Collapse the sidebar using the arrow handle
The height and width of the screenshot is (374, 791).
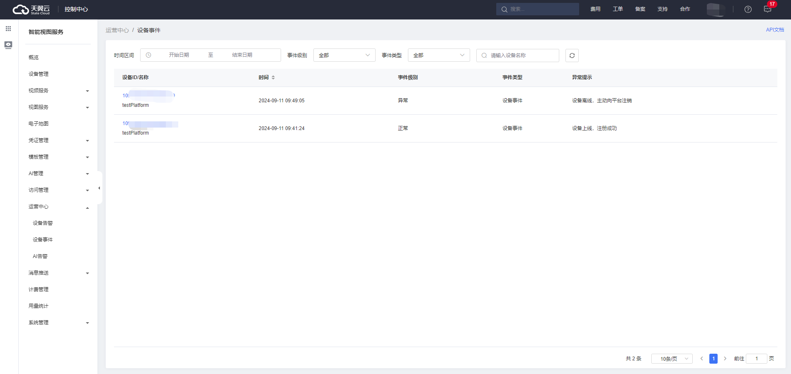(99, 188)
